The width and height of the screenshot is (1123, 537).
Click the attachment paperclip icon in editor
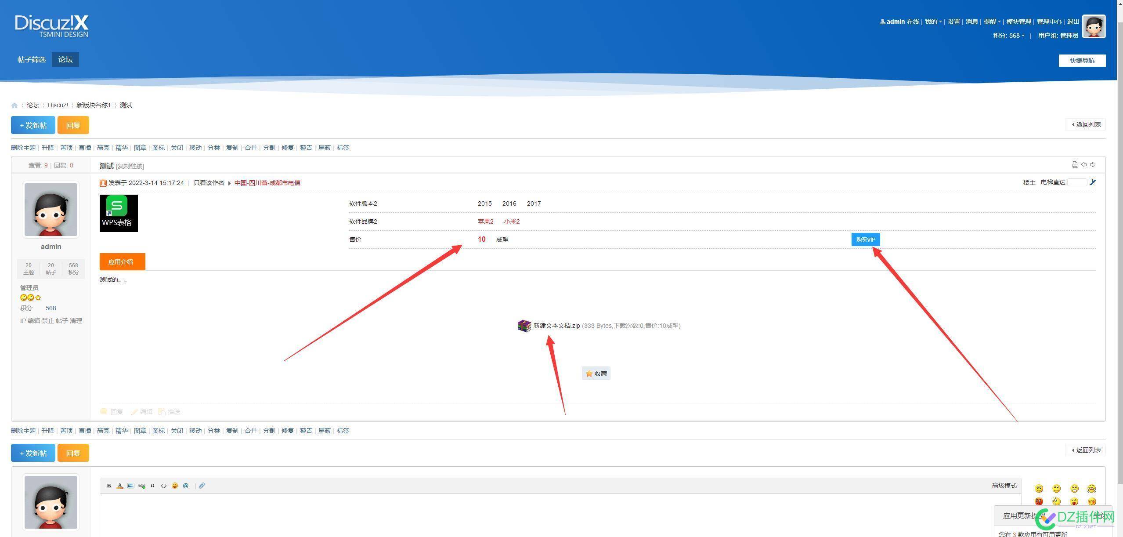[x=202, y=486]
